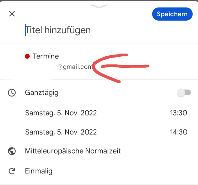
Task: Focus the Titel hinzufügen field
Action: coord(58,30)
